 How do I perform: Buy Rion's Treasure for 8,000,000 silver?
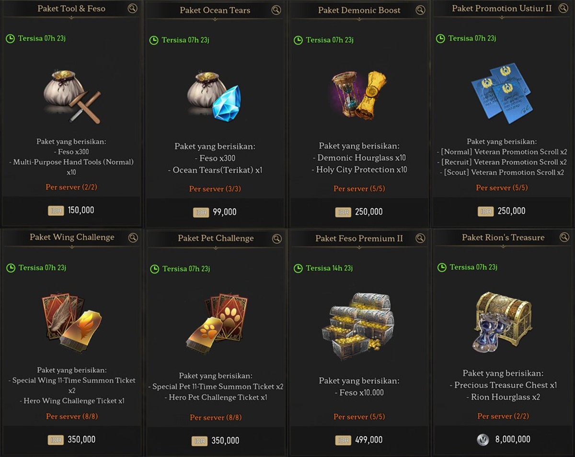[x=503, y=439]
